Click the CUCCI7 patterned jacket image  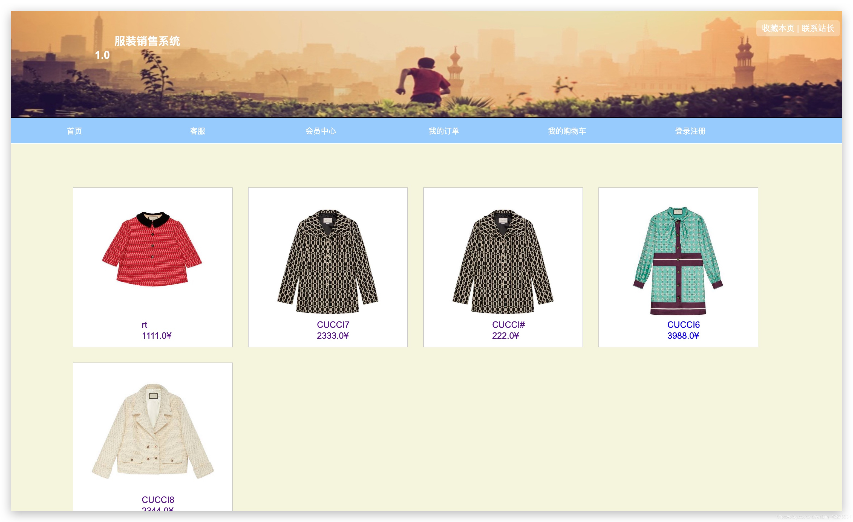(327, 261)
